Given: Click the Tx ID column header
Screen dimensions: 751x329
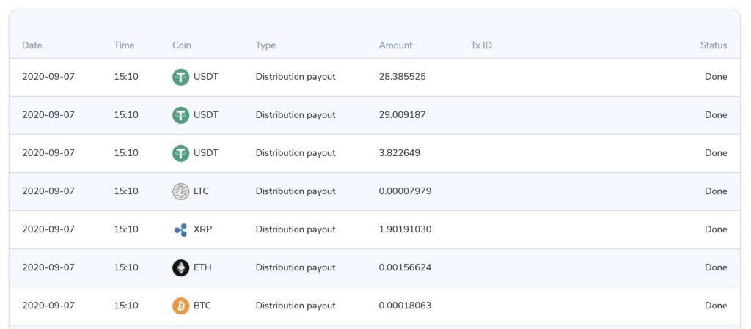Looking at the screenshot, I should pos(481,45).
